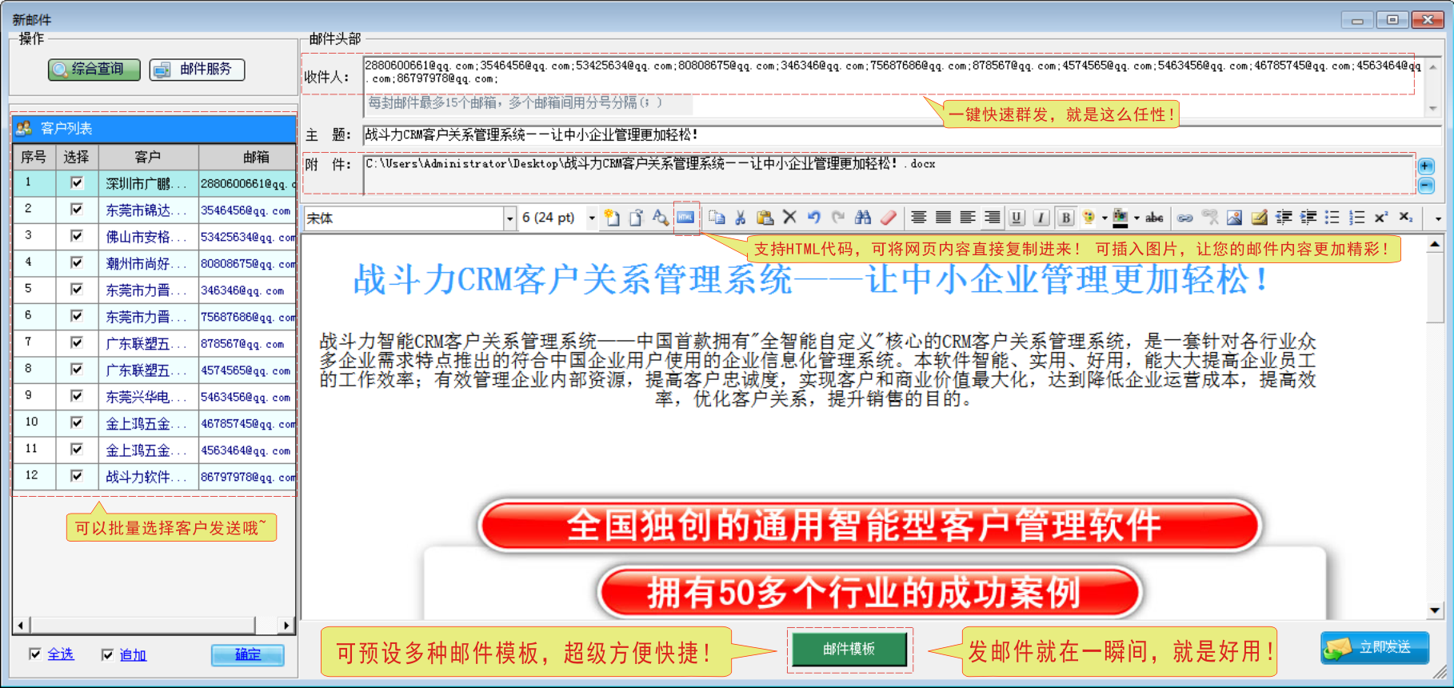Insert an image into the email
This screenshot has width=1454, height=688.
pyautogui.click(x=1234, y=218)
